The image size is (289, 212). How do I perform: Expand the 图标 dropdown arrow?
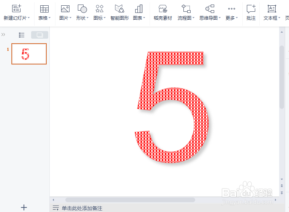(105, 18)
